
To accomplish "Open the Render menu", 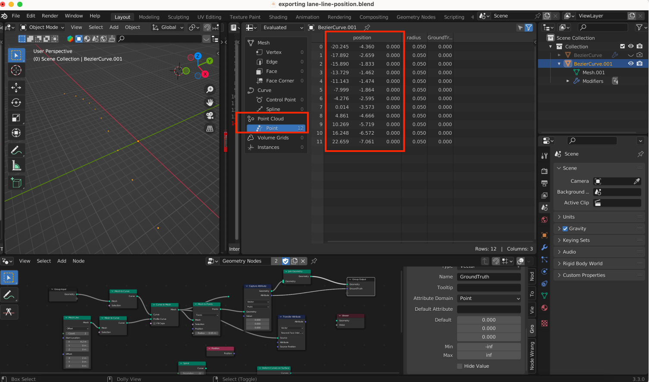I will (x=50, y=16).
